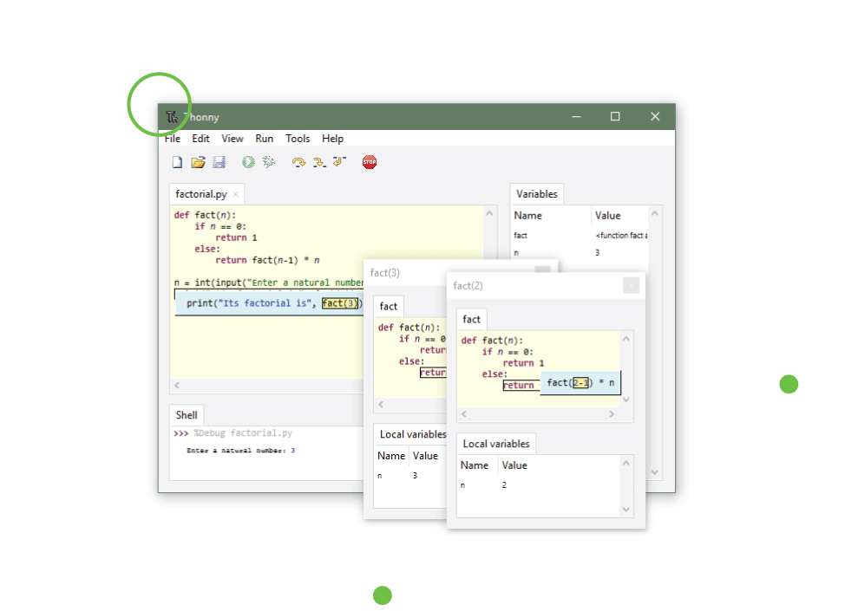This screenshot has width=858, height=611.
Task: Select the 'fact' row in Variables panel
Action: [x=580, y=236]
